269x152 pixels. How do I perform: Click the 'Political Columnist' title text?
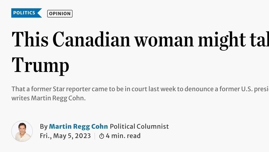click(139, 127)
